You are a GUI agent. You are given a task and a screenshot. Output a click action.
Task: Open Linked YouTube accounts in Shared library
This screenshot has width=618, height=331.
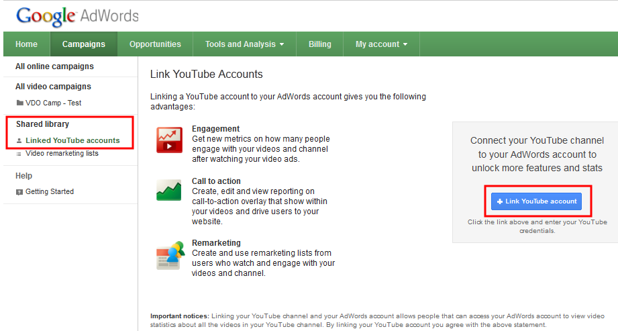(x=72, y=140)
